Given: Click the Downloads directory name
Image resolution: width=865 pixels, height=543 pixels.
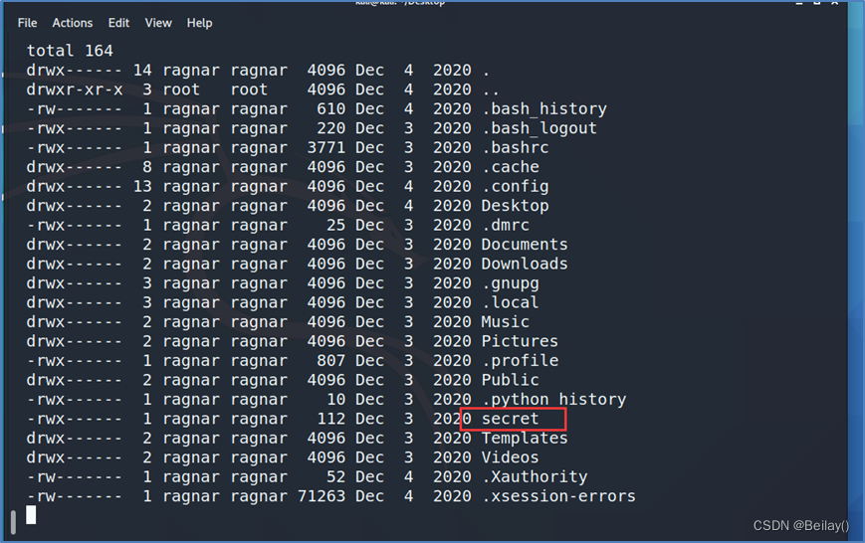Looking at the screenshot, I should click(x=525, y=264).
